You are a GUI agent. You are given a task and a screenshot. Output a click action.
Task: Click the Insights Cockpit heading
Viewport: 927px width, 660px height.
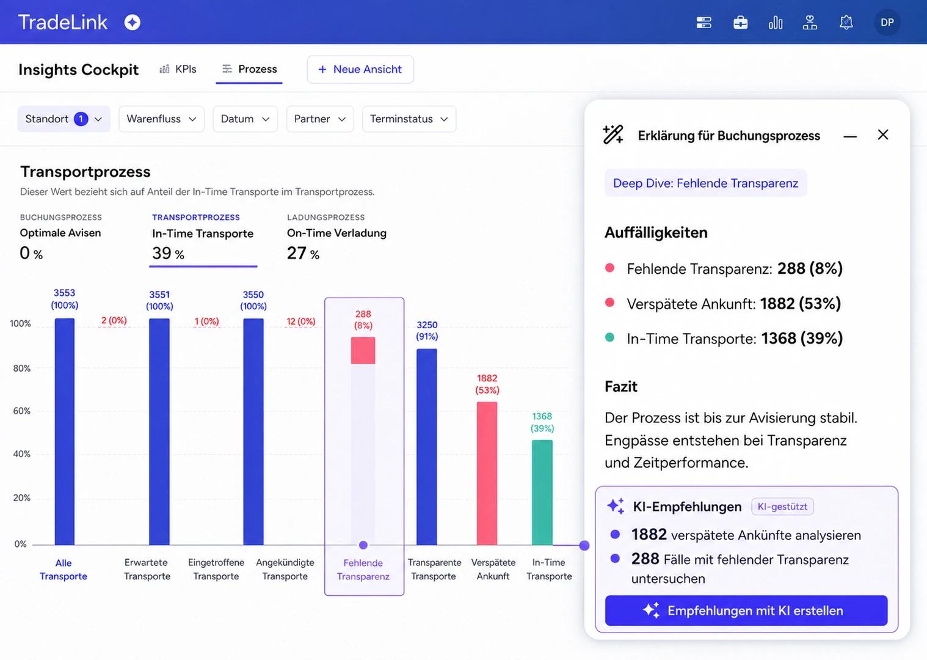click(79, 70)
